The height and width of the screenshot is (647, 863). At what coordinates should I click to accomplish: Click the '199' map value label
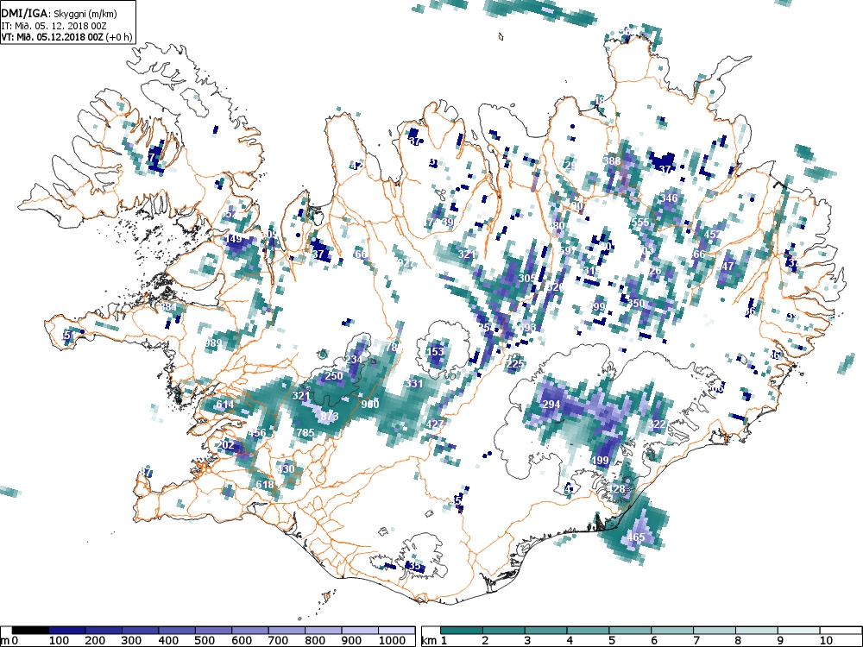pos(601,460)
